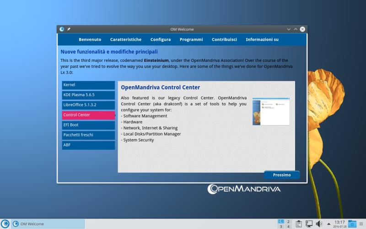Click the Prossimo button
366x229 pixels.
[282, 175]
